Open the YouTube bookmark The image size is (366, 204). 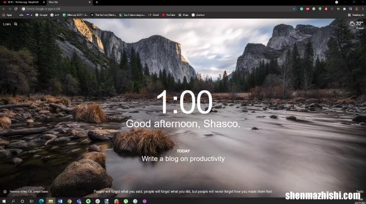(168, 15)
